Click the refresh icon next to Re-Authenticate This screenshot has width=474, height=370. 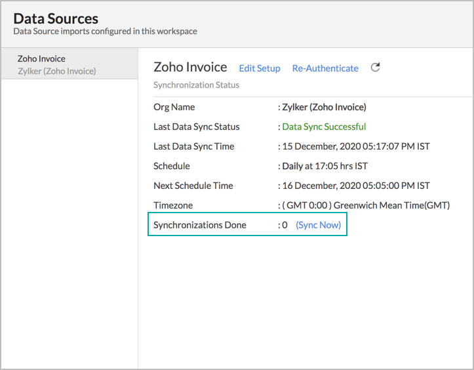375,67
